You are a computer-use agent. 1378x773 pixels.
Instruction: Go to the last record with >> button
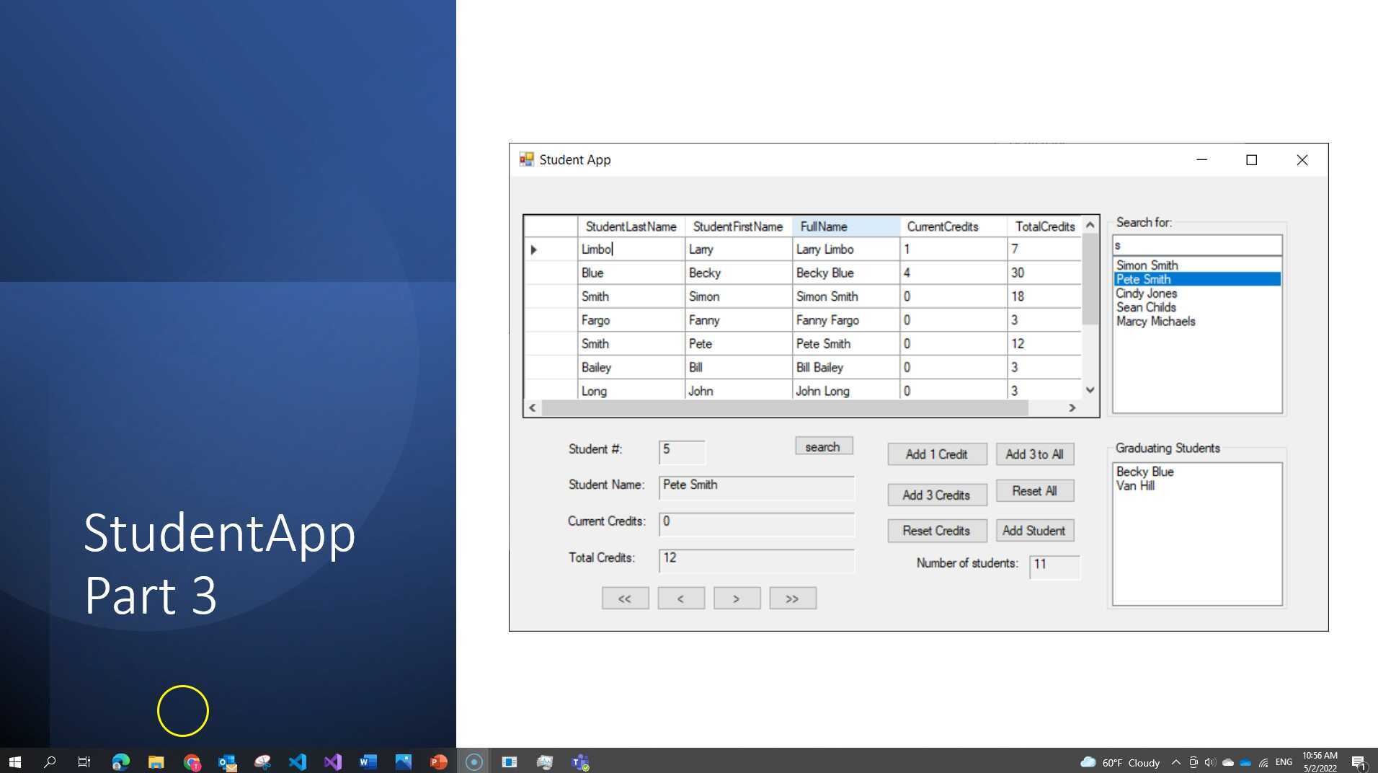(792, 598)
